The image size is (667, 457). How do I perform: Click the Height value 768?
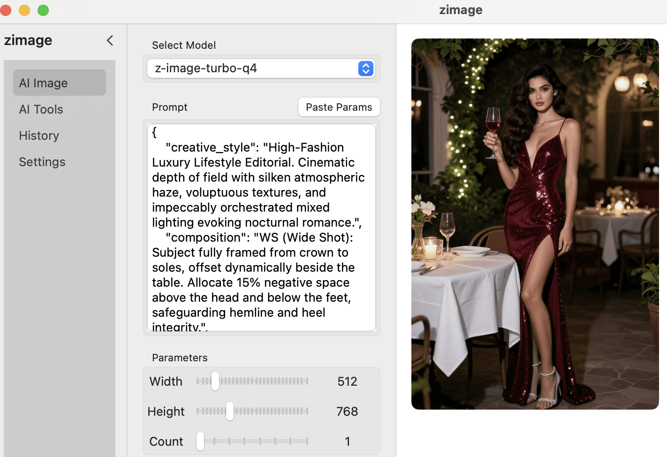347,411
